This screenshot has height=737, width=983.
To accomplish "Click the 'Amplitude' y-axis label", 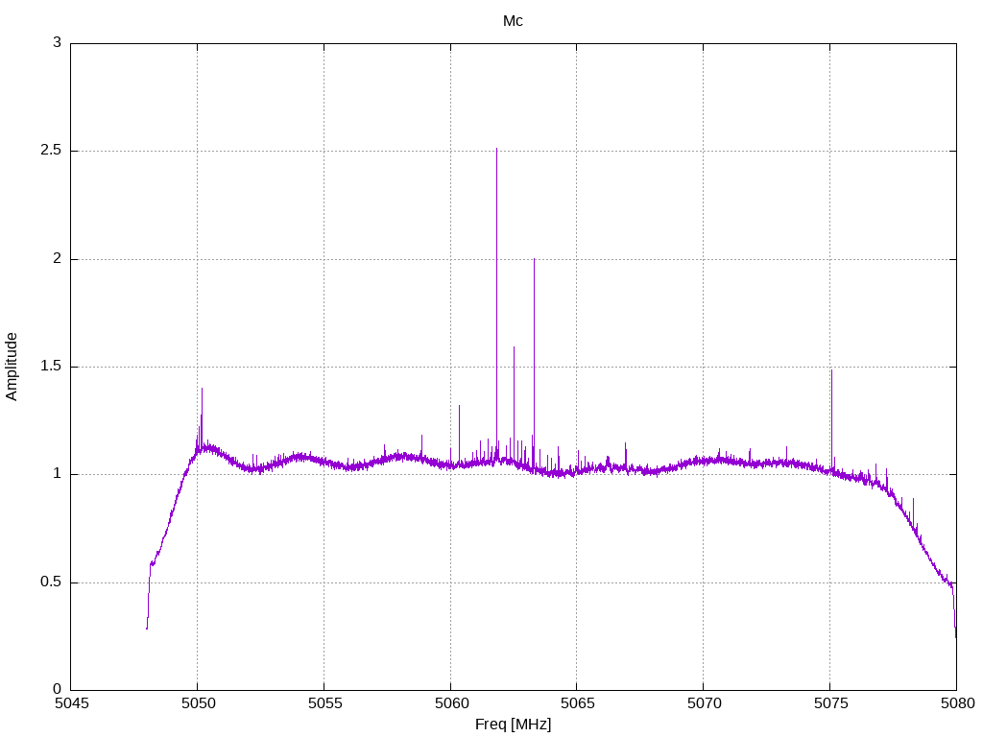I will pyautogui.click(x=12, y=367).
